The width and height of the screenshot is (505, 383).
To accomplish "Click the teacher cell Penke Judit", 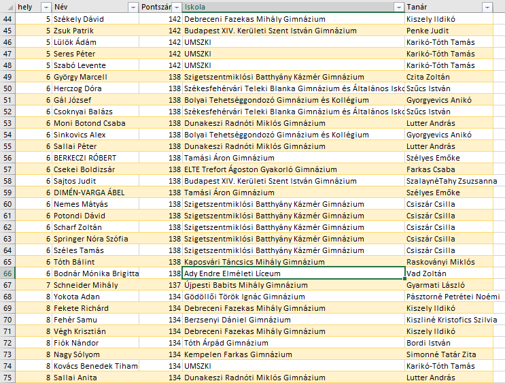I will pos(428,31).
